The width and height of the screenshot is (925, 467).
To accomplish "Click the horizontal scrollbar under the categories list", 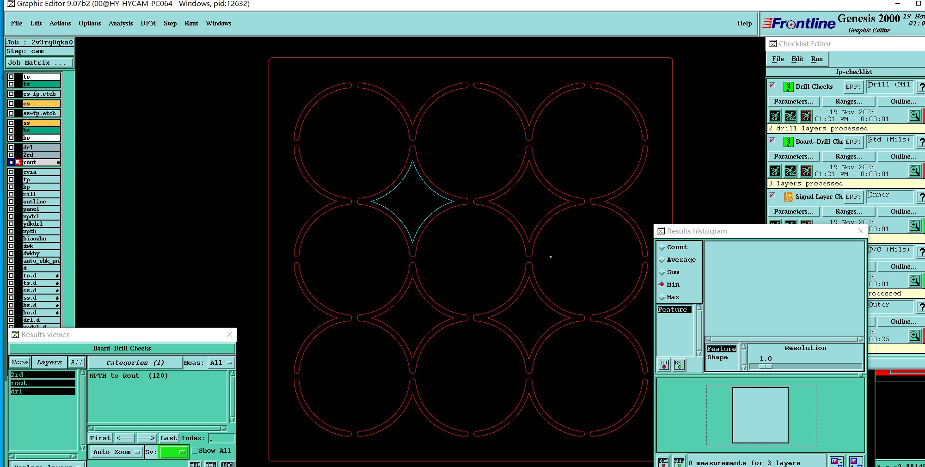I will [x=158, y=428].
